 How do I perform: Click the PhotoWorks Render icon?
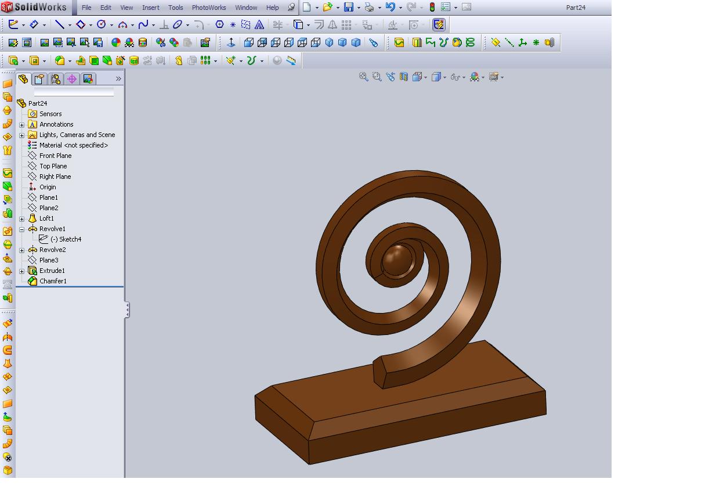(x=45, y=42)
